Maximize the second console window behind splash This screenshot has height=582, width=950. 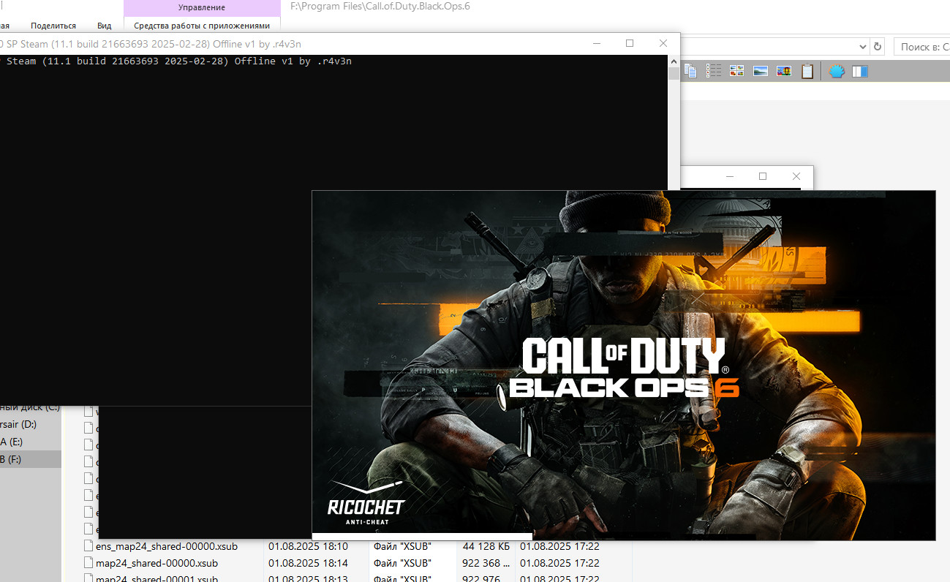coord(763,176)
